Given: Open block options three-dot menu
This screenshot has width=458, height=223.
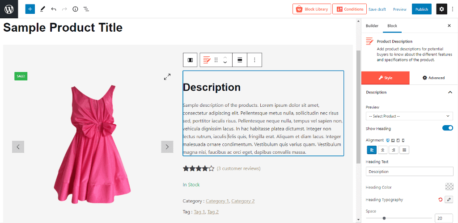Looking at the screenshot, I should click(x=254, y=60).
